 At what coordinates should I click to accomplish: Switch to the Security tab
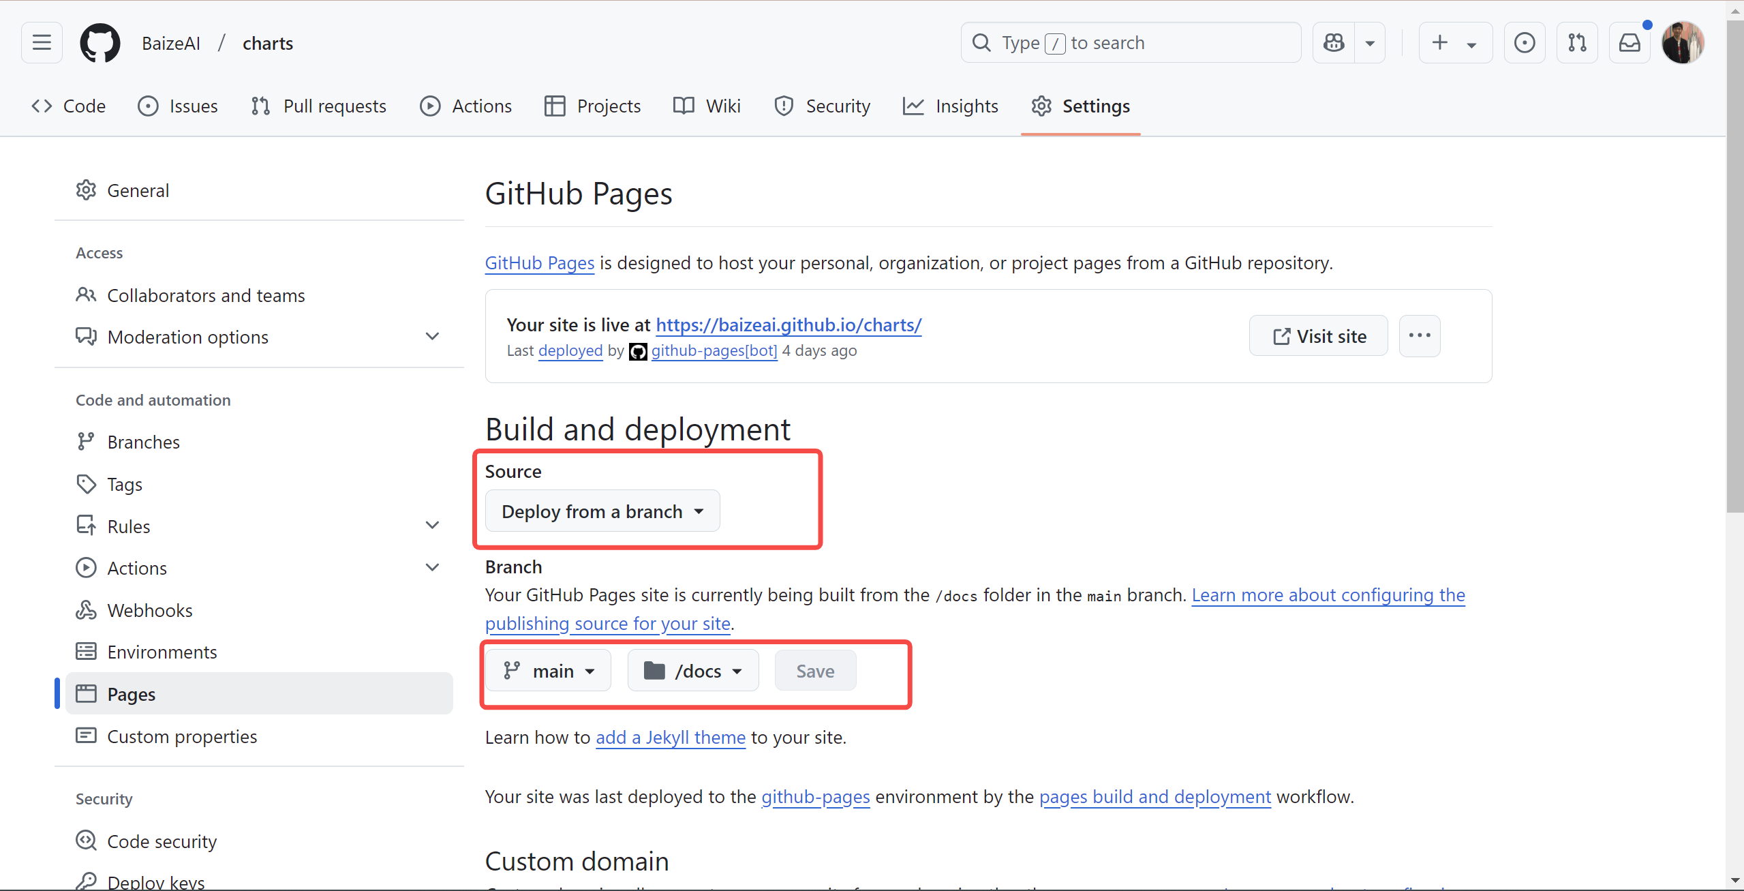pos(823,106)
